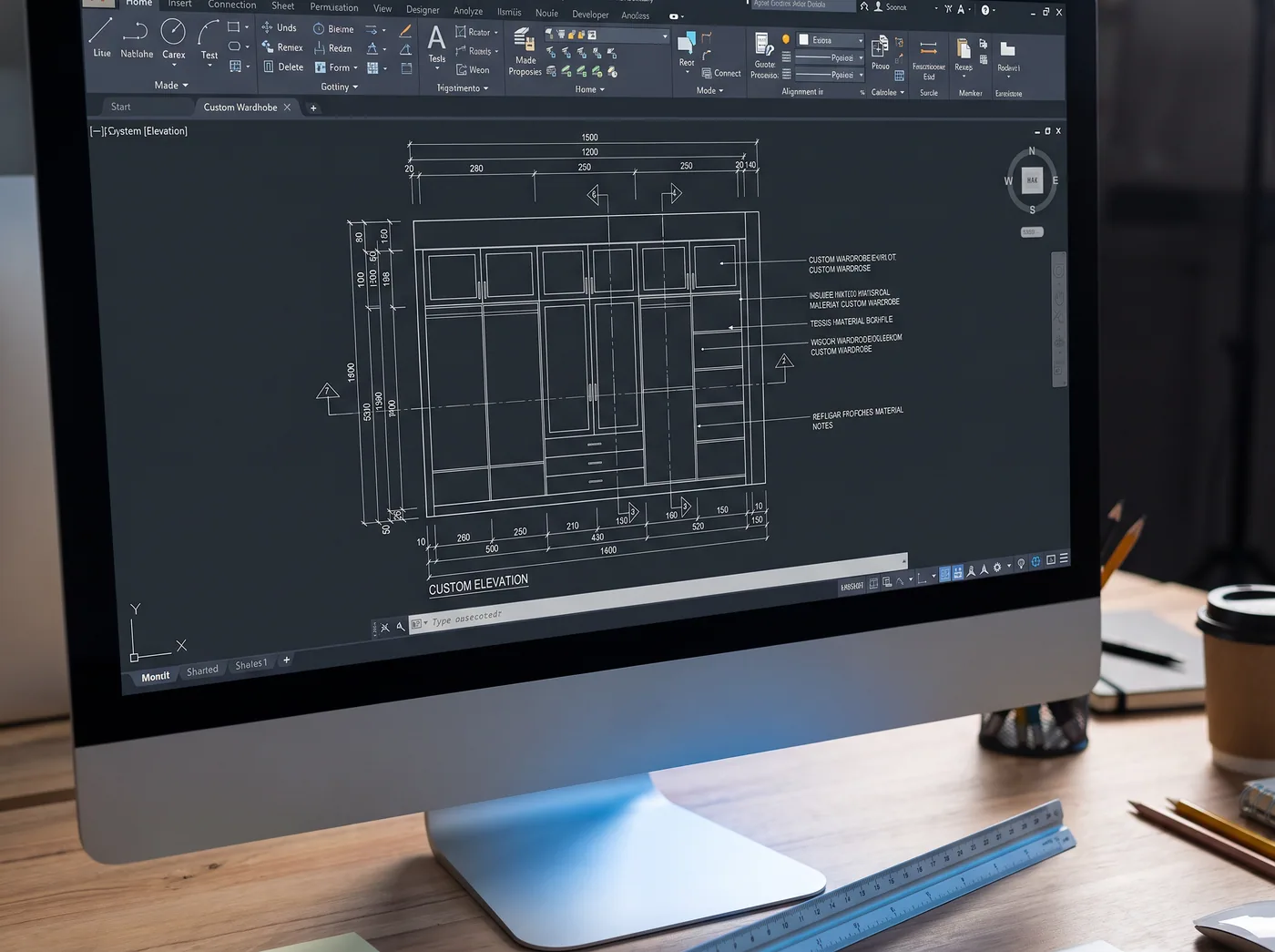Toggle the first blue highlighted status bar button
Image resolution: width=1275 pixels, height=952 pixels.
pyautogui.click(x=944, y=574)
